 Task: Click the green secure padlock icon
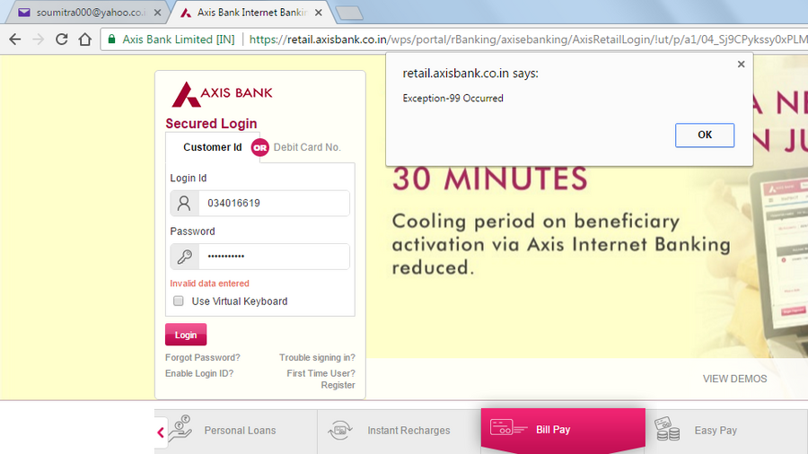coord(111,39)
